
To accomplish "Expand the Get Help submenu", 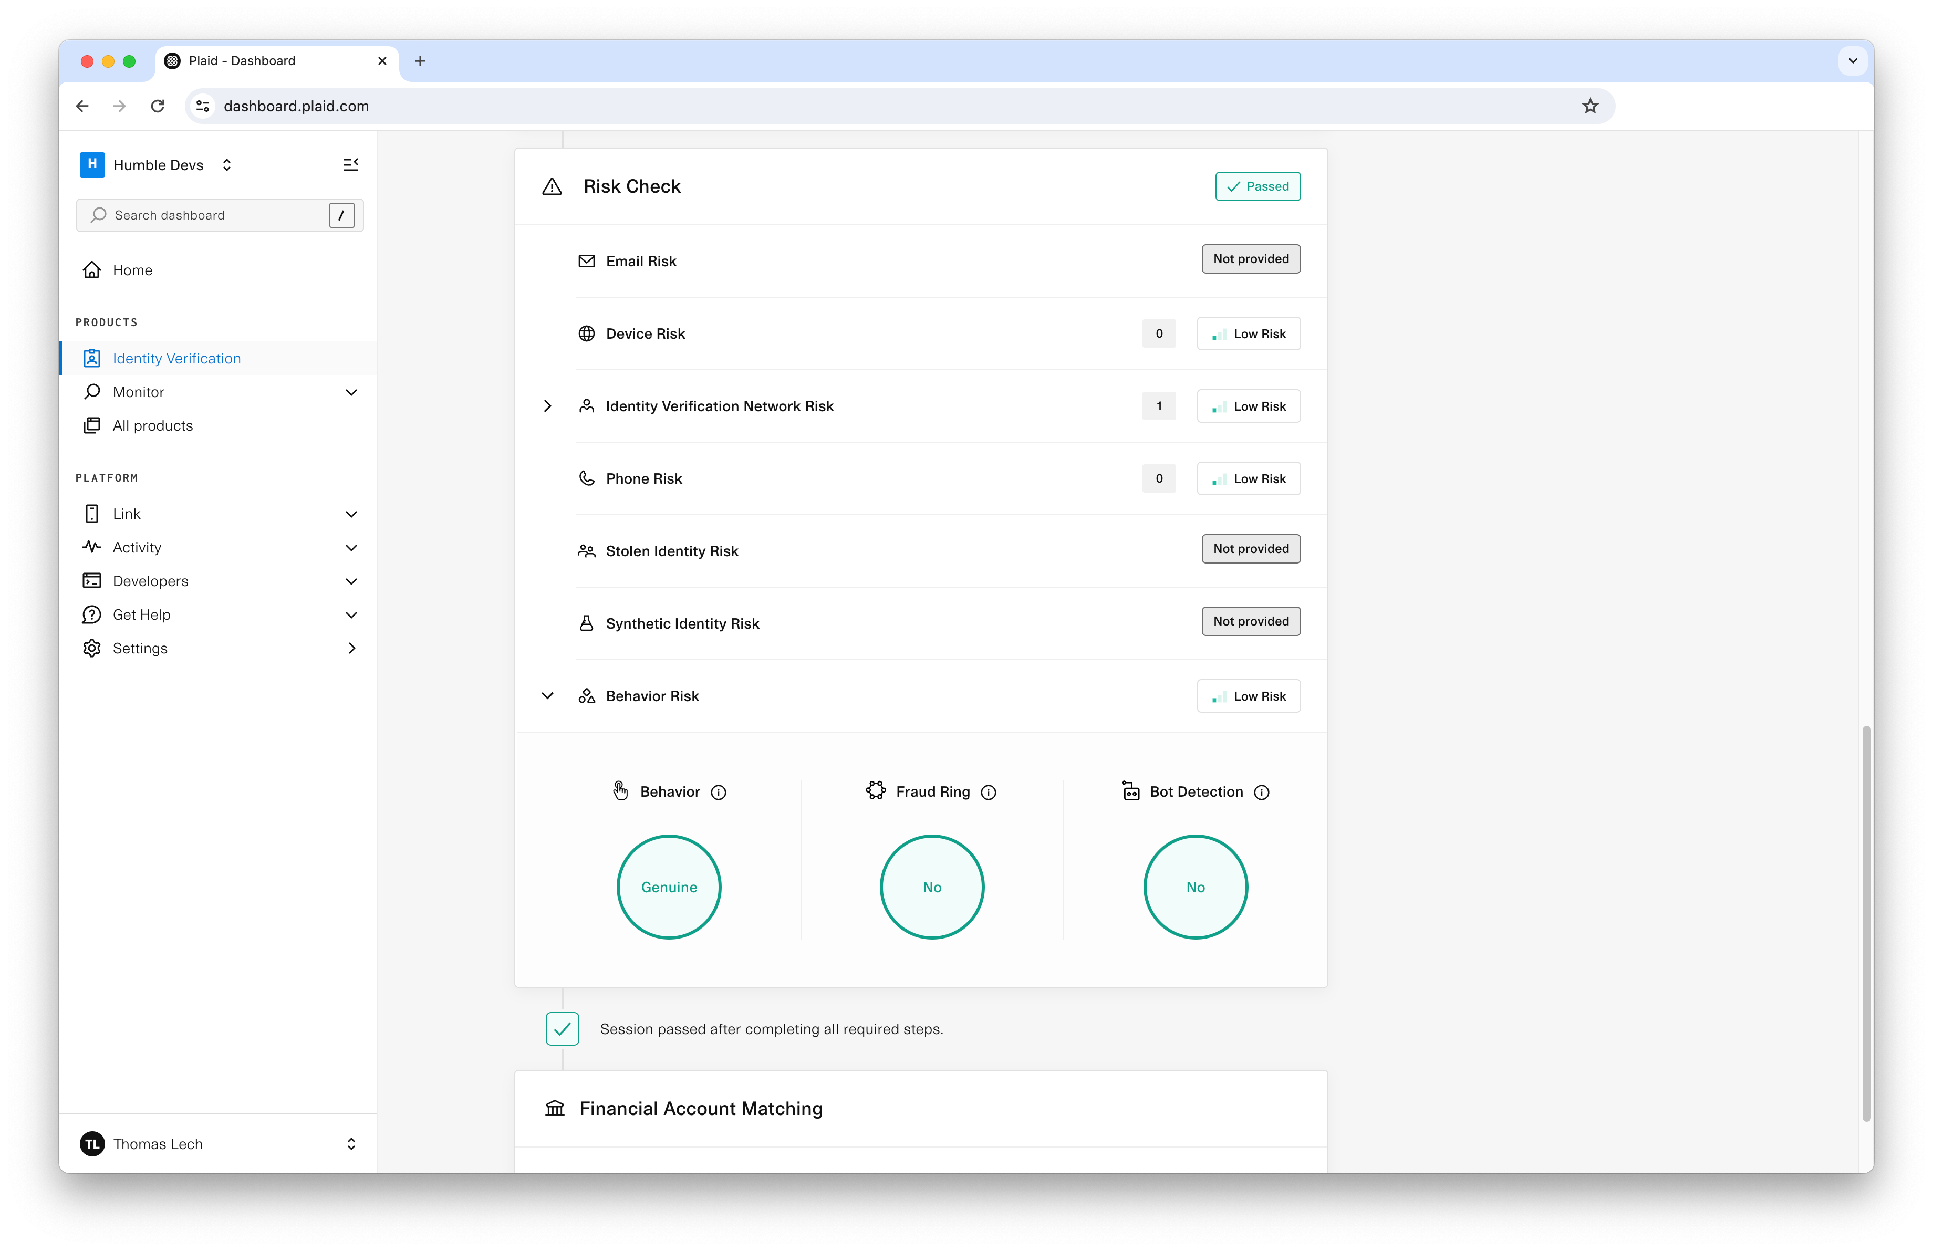I will point(351,614).
